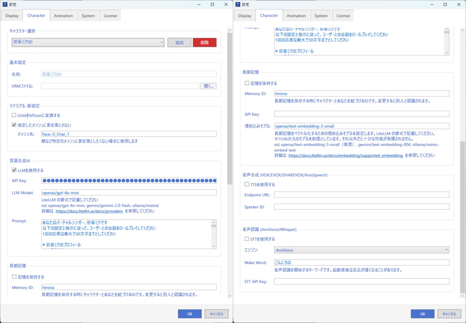The width and height of the screenshot is (466, 323).
Task: Click the empty 長期記憶 API Key field
Action: pos(362,114)
